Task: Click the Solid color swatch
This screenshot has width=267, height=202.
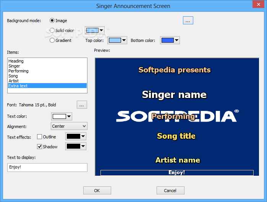Action: tap(92, 30)
